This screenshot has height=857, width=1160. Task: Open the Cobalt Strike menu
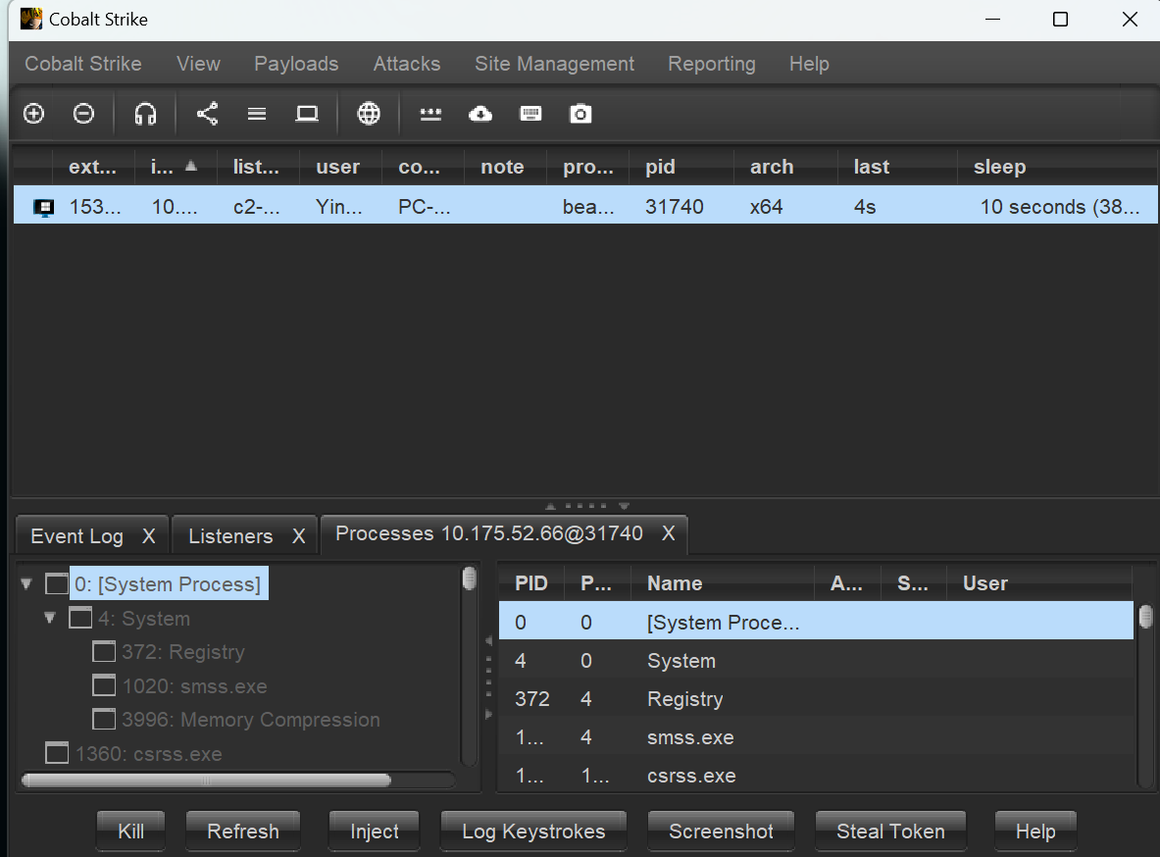83,64
